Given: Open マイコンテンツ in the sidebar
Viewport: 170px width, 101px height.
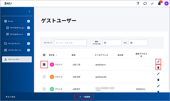Looking at the screenshot, I should (x=14, y=43).
